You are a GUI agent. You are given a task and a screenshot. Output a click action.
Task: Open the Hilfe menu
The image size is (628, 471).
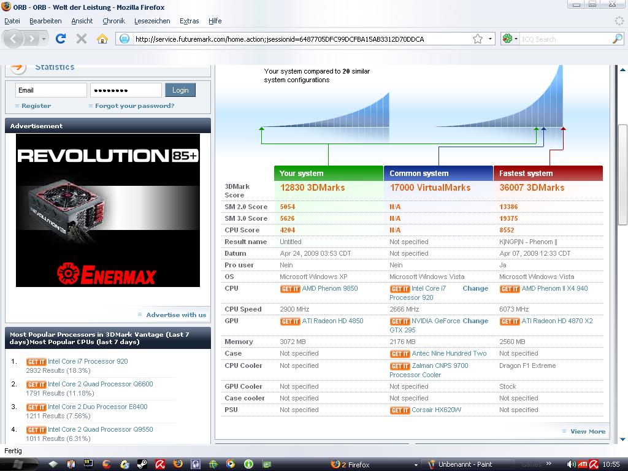point(215,21)
